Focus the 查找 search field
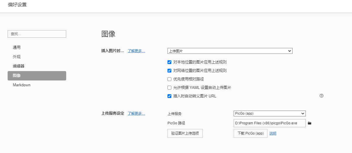The height and width of the screenshot is (153, 352). tap(37, 34)
